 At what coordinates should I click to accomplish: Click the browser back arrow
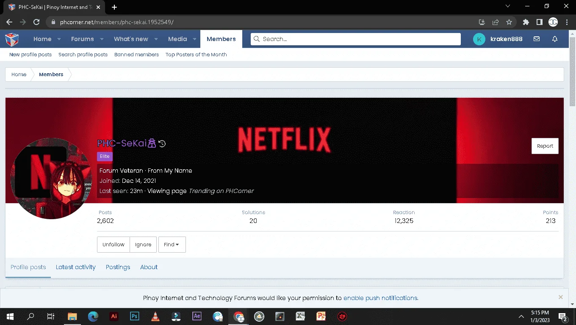click(9, 22)
